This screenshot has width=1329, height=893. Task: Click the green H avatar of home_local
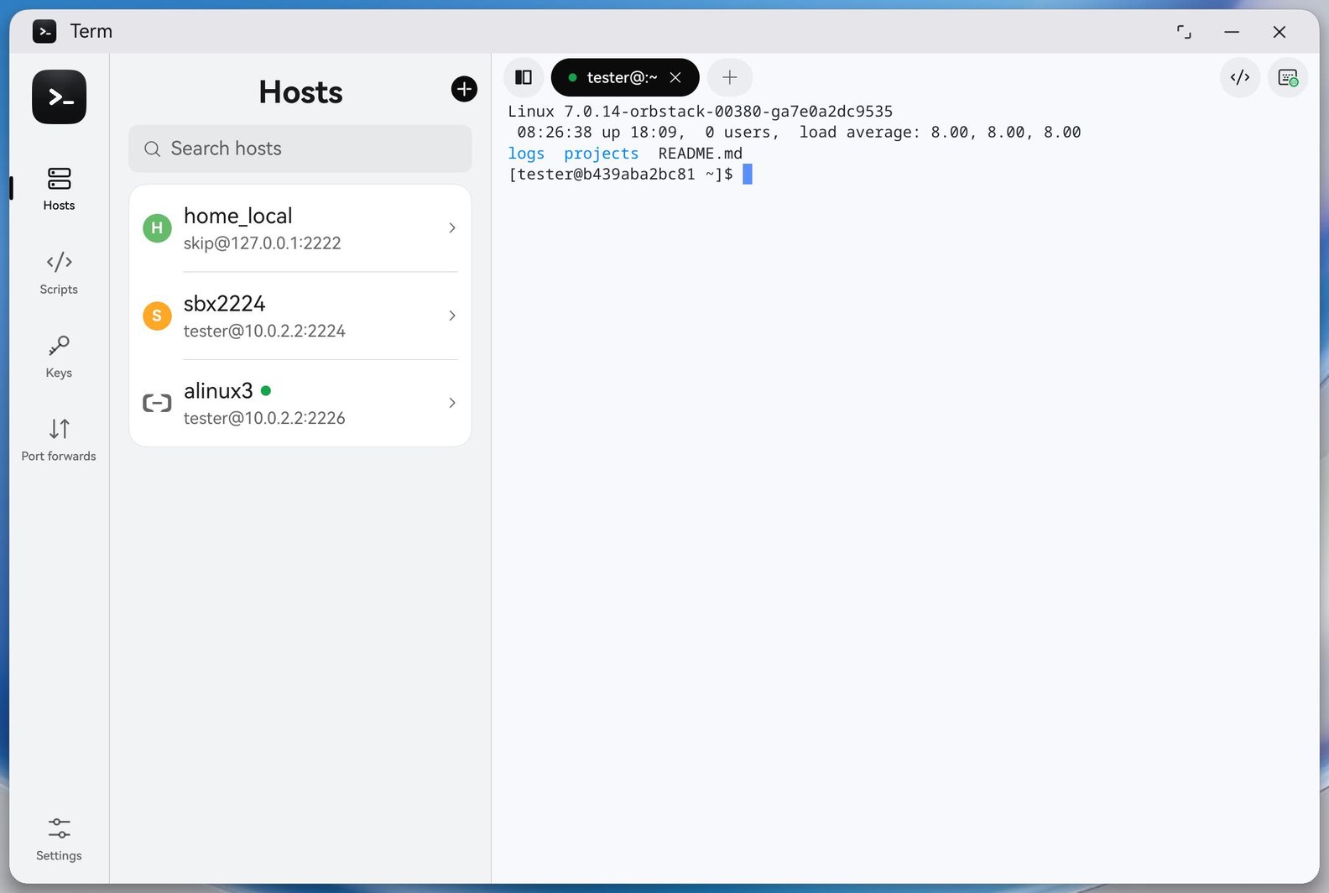(x=157, y=228)
